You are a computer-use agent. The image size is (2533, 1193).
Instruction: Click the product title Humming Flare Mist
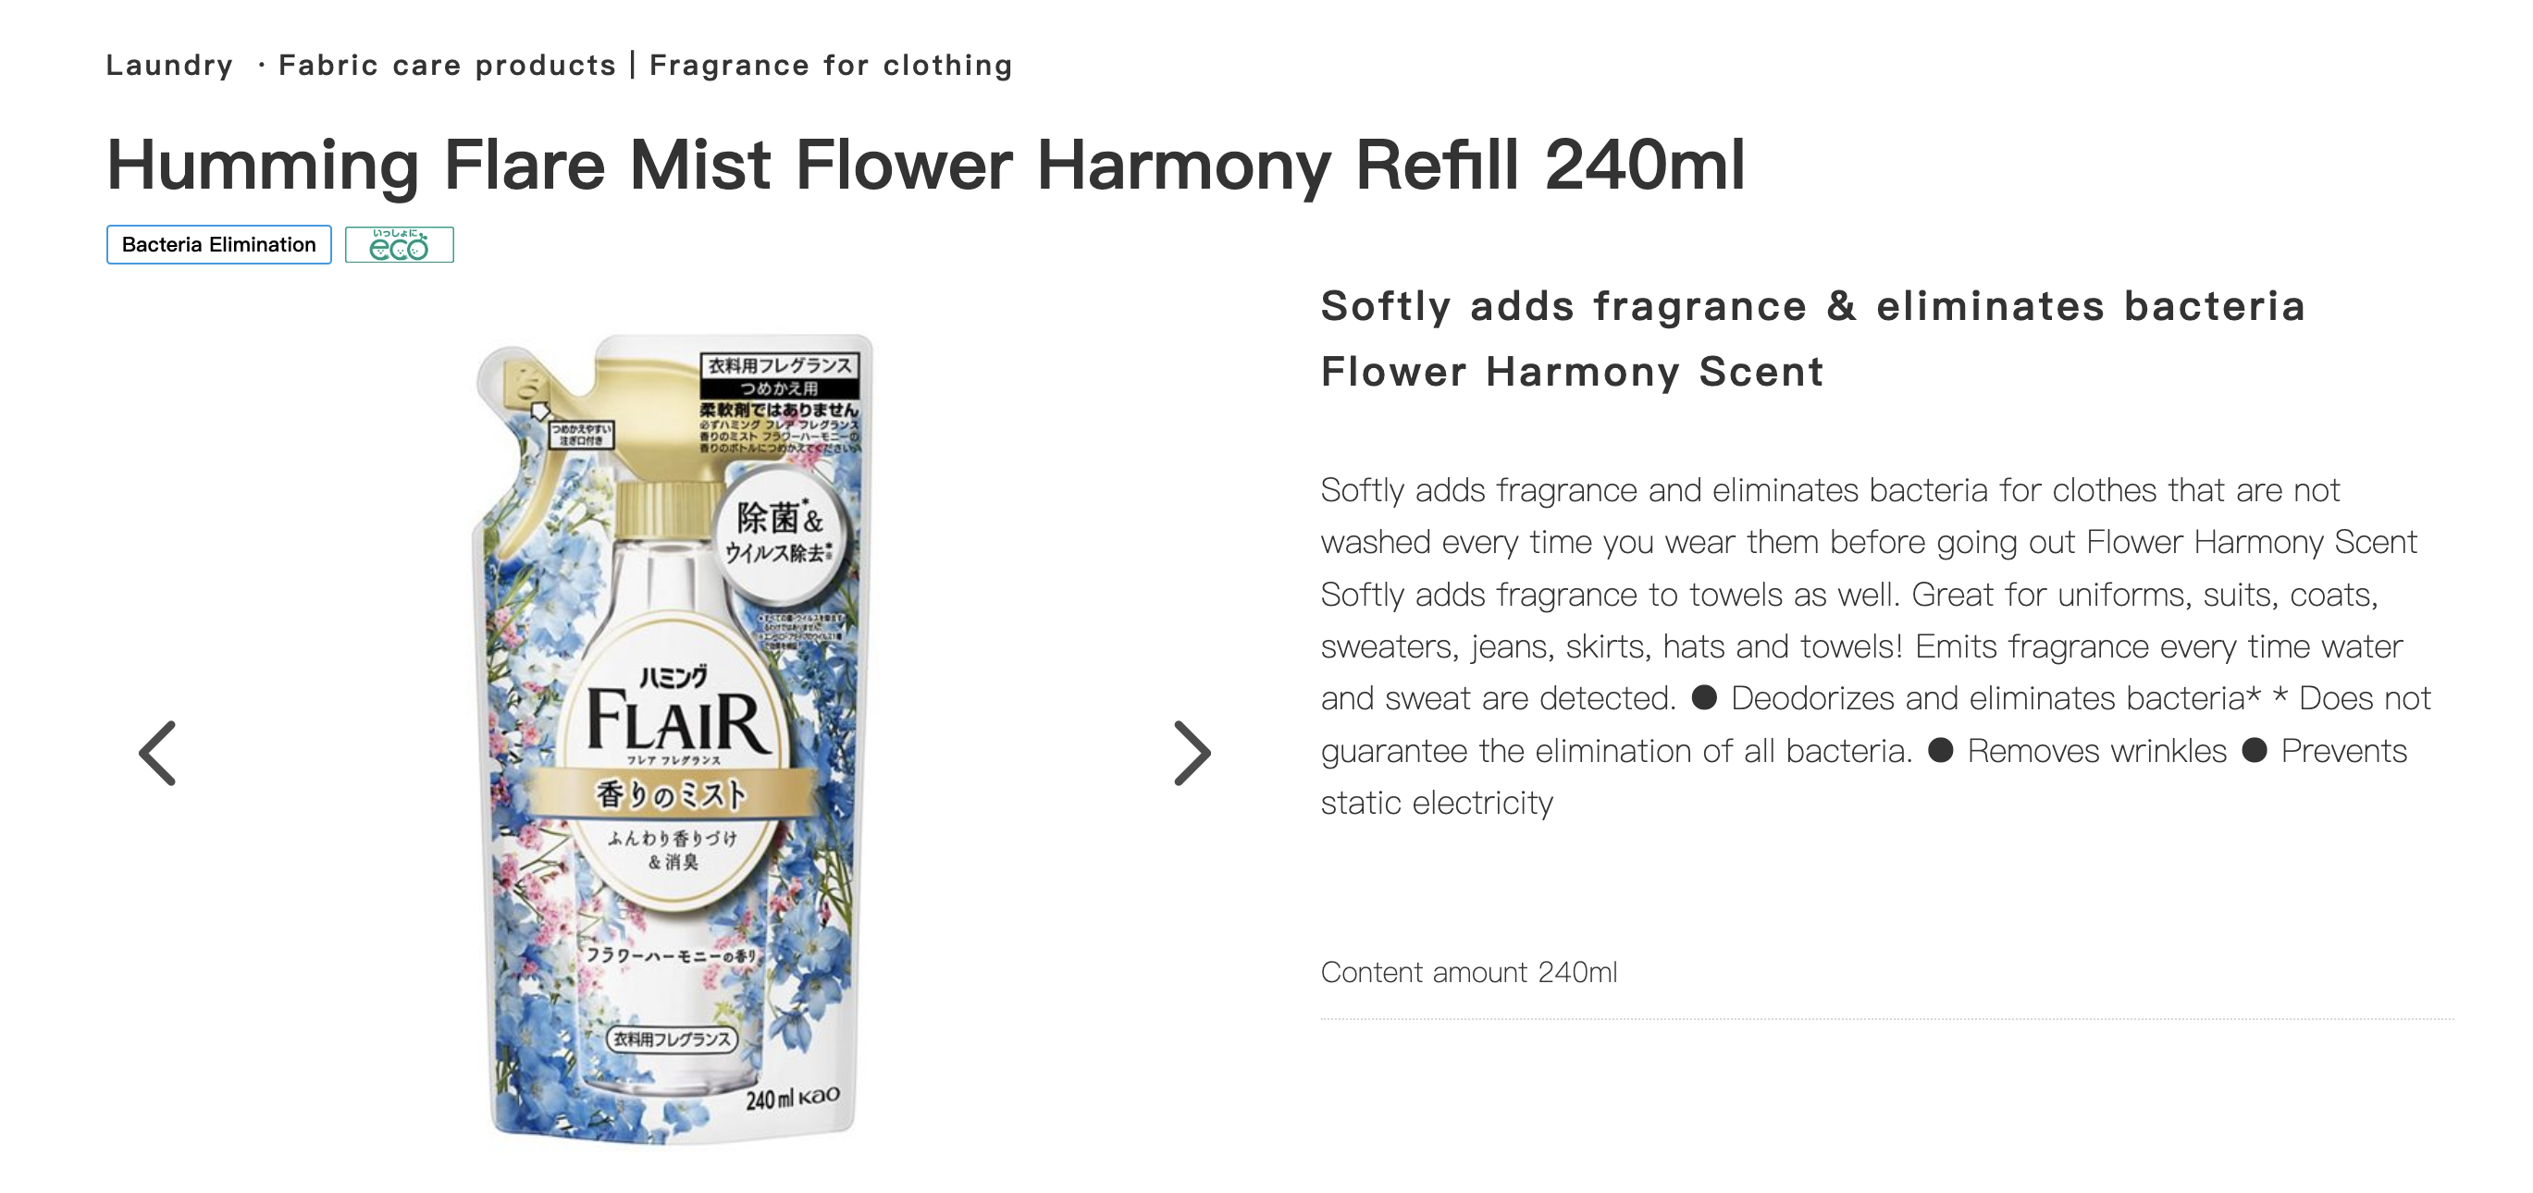coord(926,164)
